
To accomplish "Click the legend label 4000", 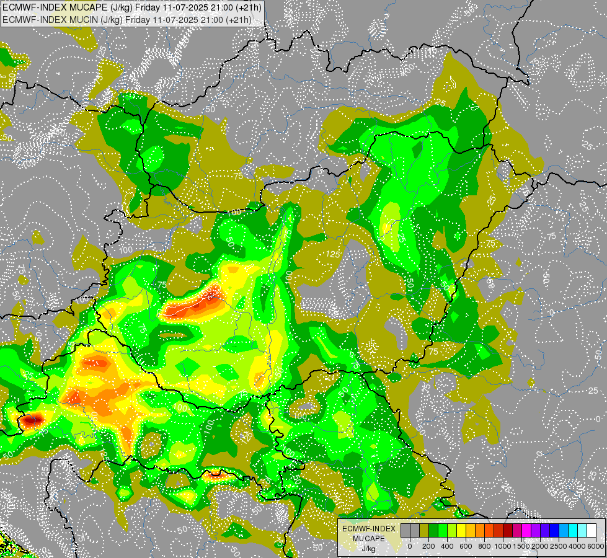I will 577,546.
